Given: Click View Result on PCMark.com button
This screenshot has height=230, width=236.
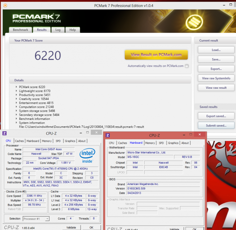Looking at the screenshot, I should (x=156, y=55).
